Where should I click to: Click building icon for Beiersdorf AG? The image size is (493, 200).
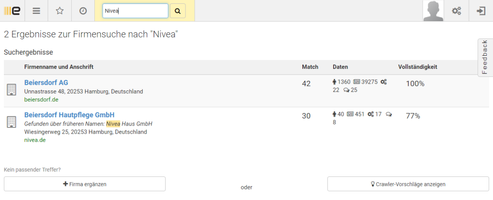click(x=12, y=89)
